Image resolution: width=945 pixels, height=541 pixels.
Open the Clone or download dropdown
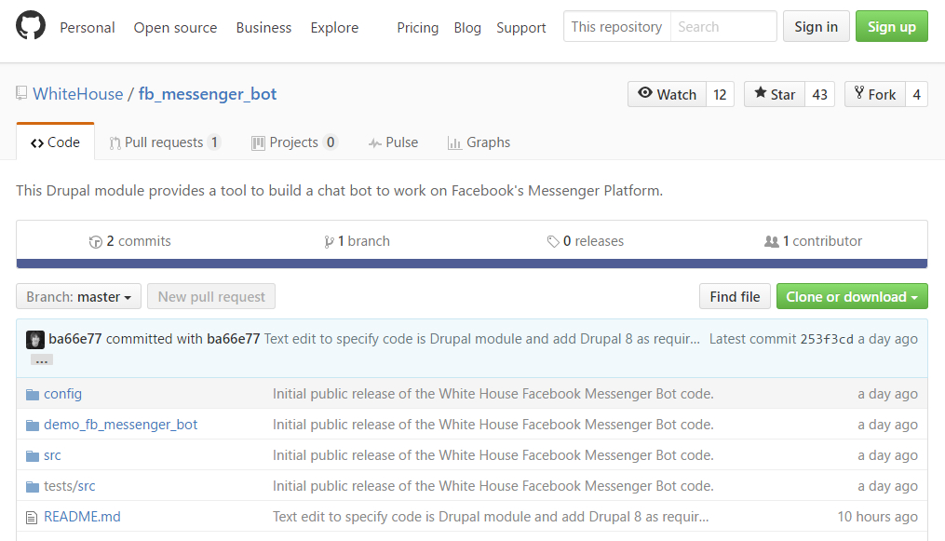pos(852,296)
